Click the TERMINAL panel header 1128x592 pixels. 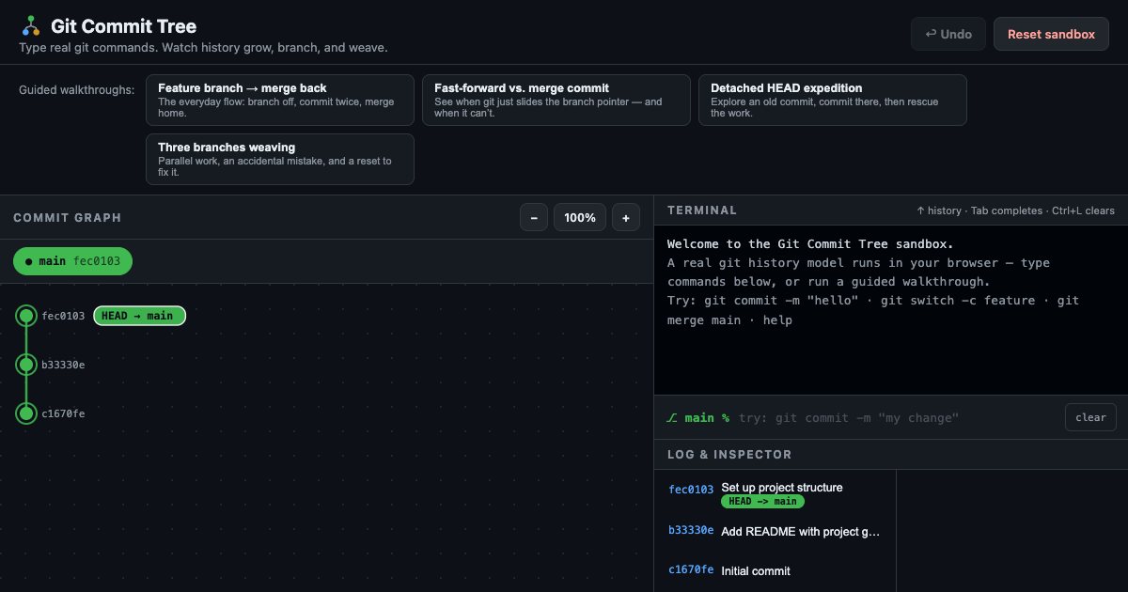click(x=702, y=210)
